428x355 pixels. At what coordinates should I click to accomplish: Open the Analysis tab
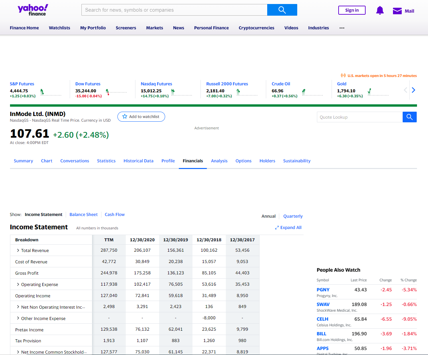(219, 161)
